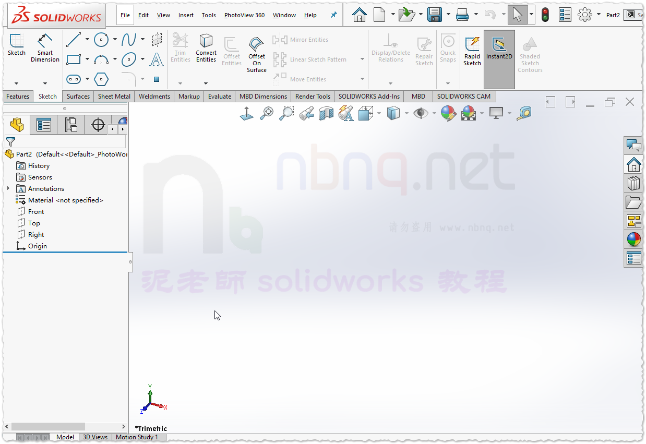Open the Design Library task pane icon
646x444 pixels.
point(633,183)
